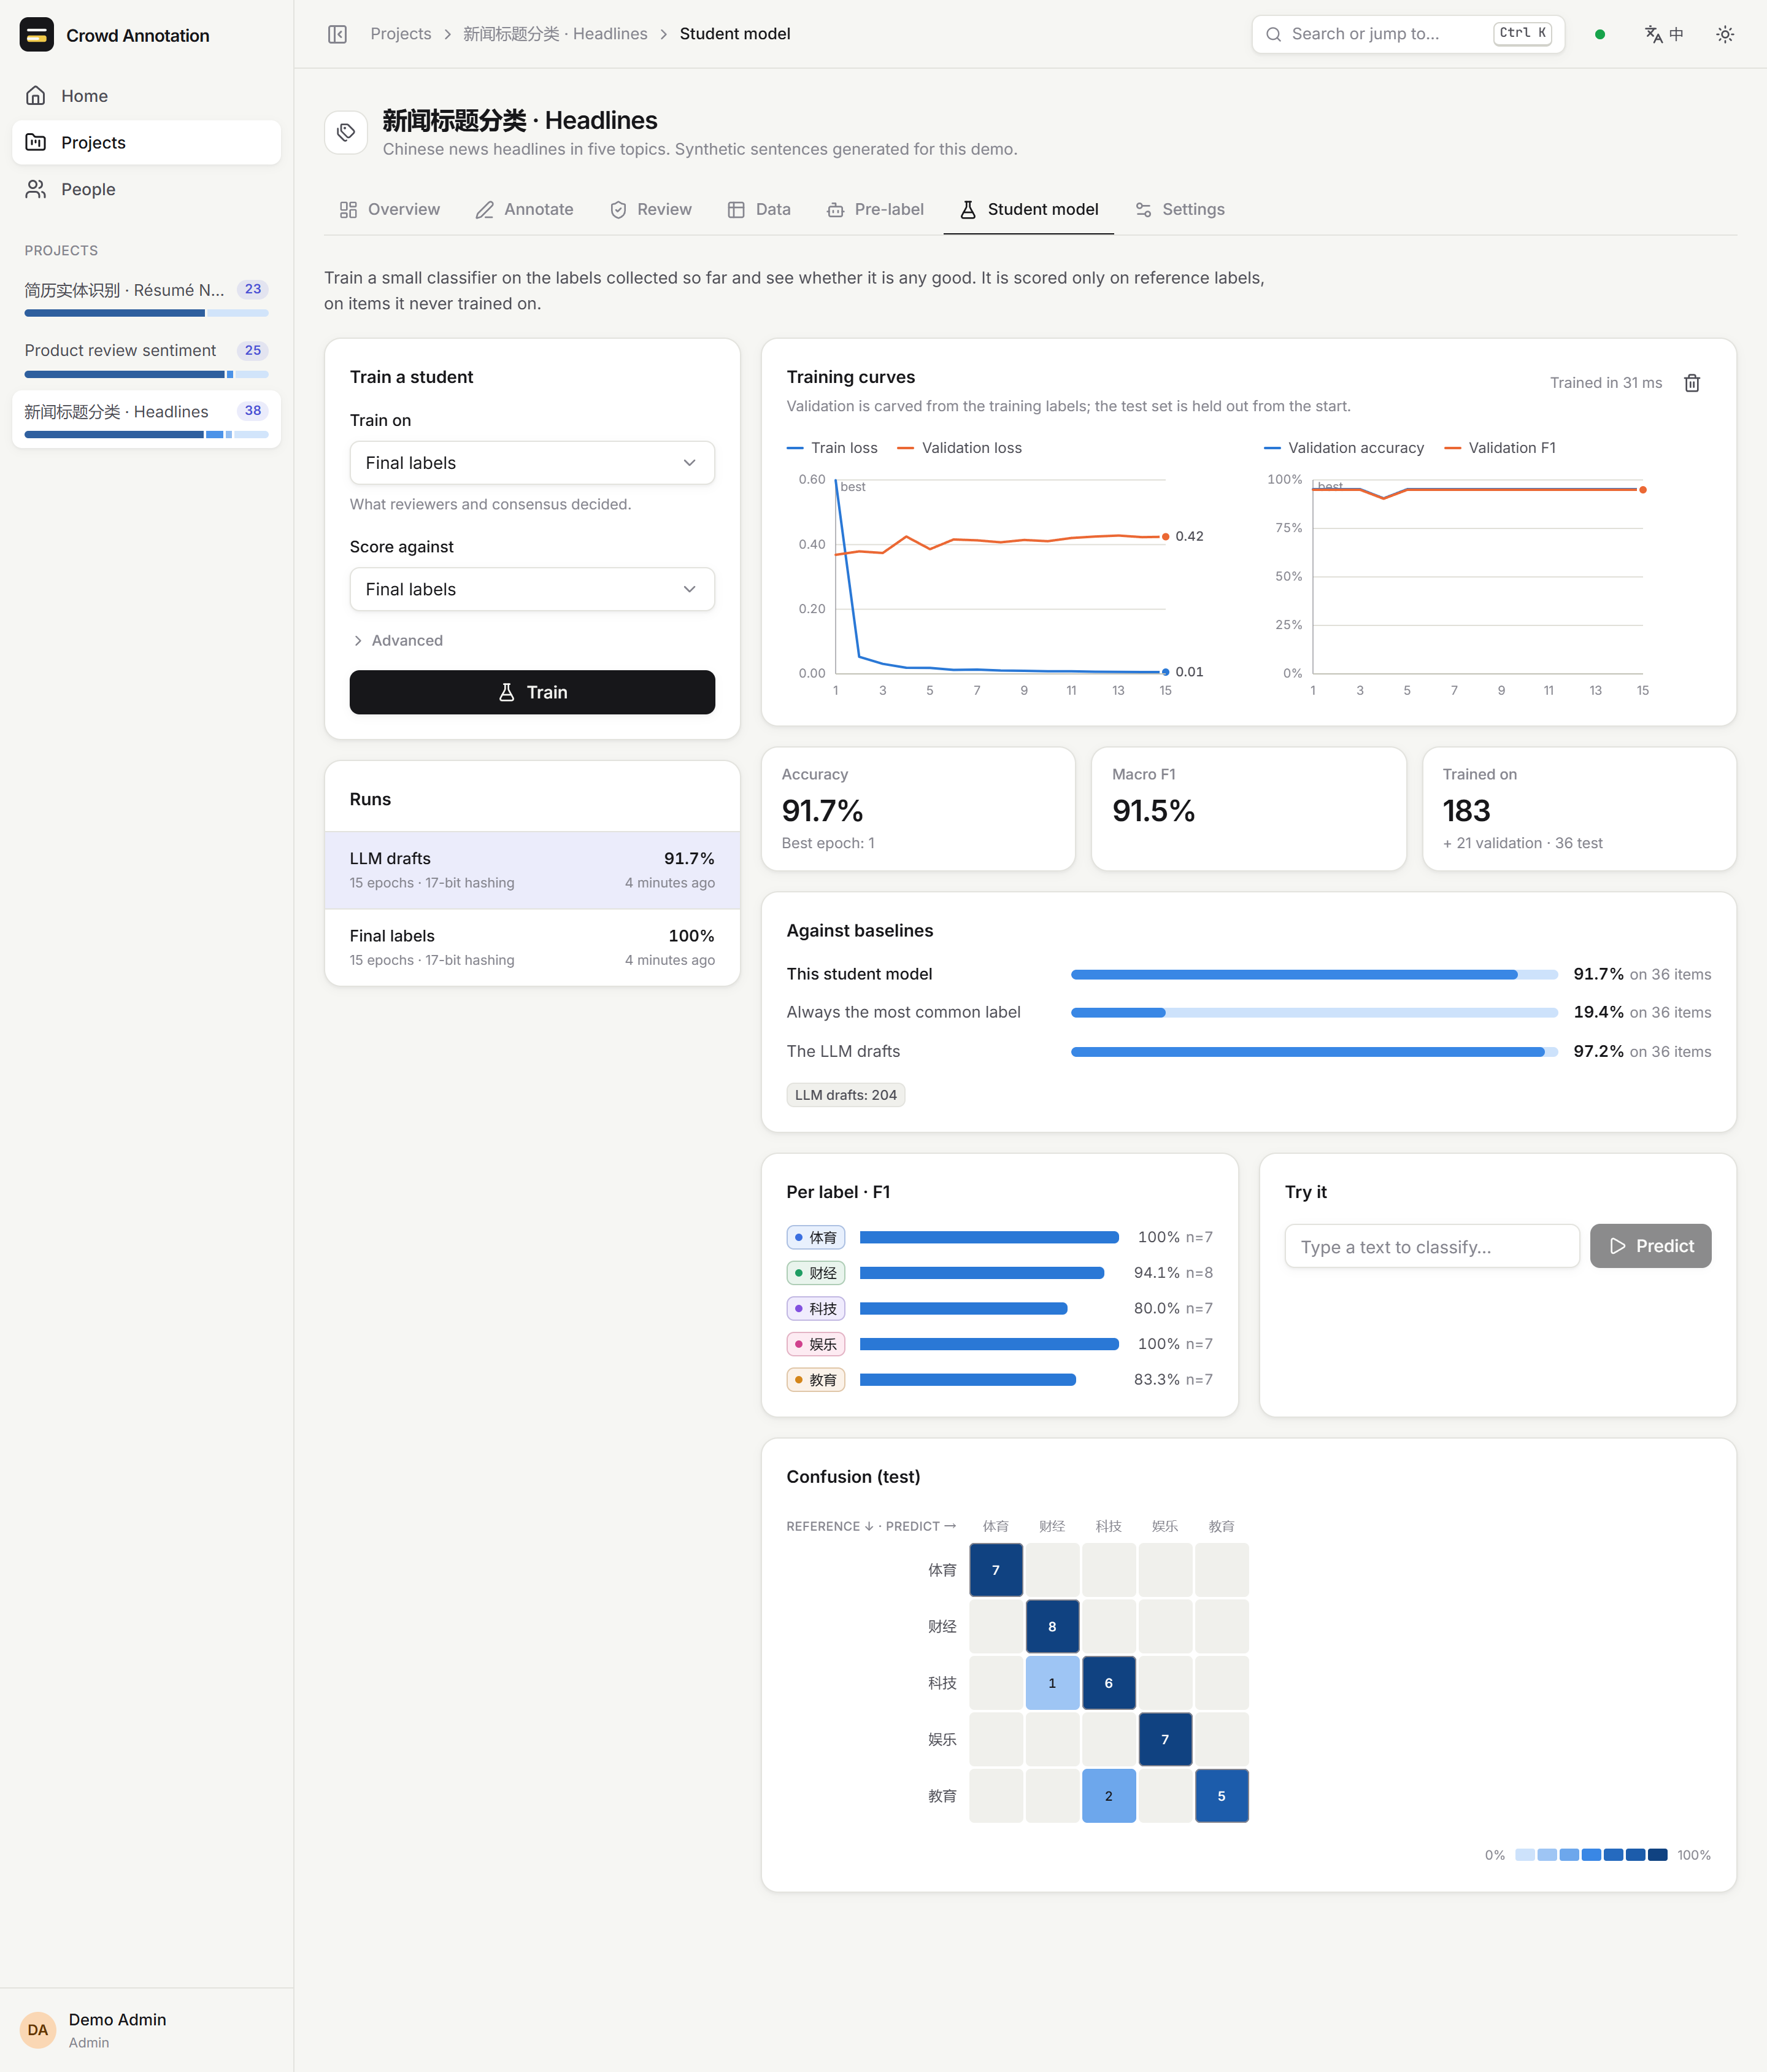
Task: Open Demo Admin user profile
Action: [146, 2030]
